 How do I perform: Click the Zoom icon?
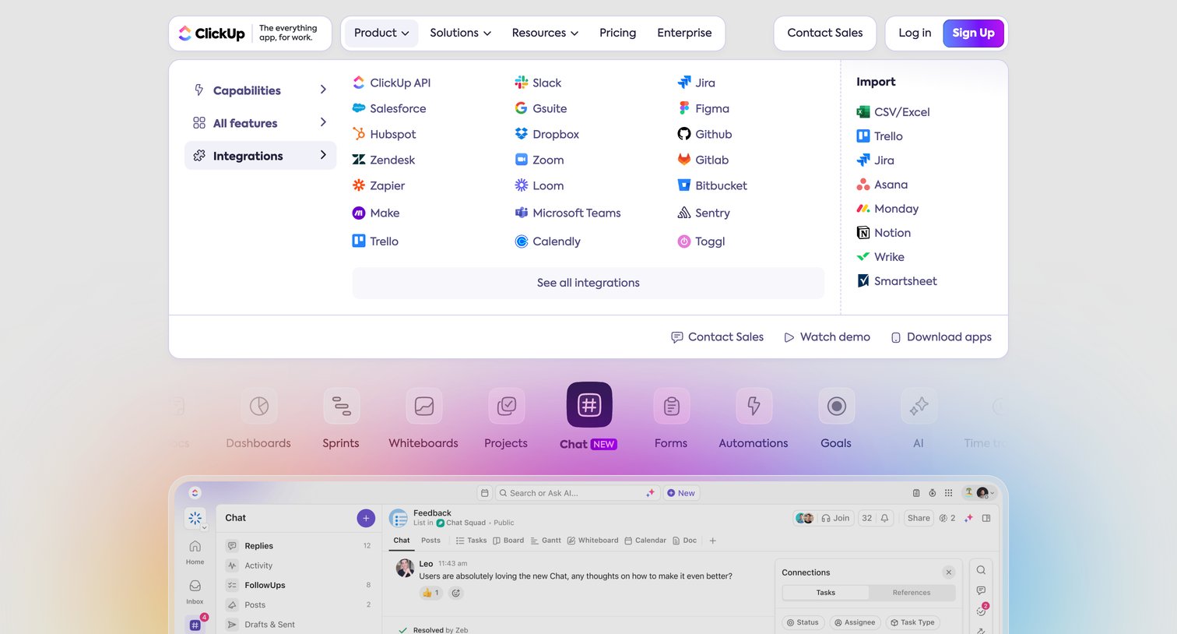click(x=522, y=160)
